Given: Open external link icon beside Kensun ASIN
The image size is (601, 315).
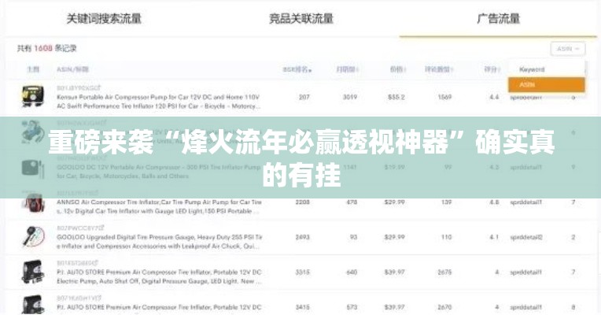Looking at the screenshot, I should tap(98, 88).
